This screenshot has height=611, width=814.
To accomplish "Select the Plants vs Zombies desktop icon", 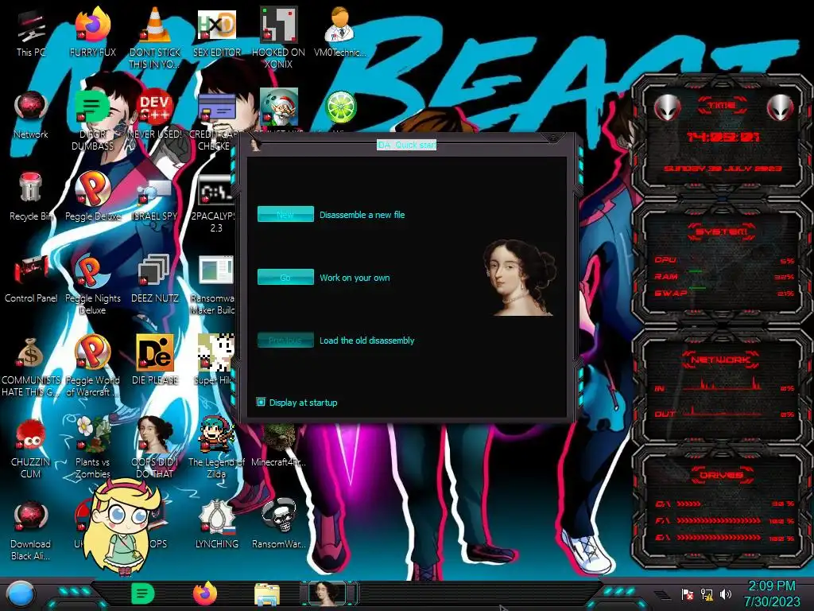I will [x=93, y=448].
